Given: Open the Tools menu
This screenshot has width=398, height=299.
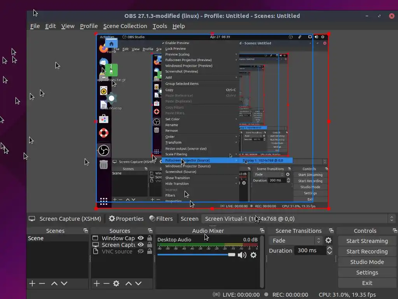Looking at the screenshot, I should point(160,26).
